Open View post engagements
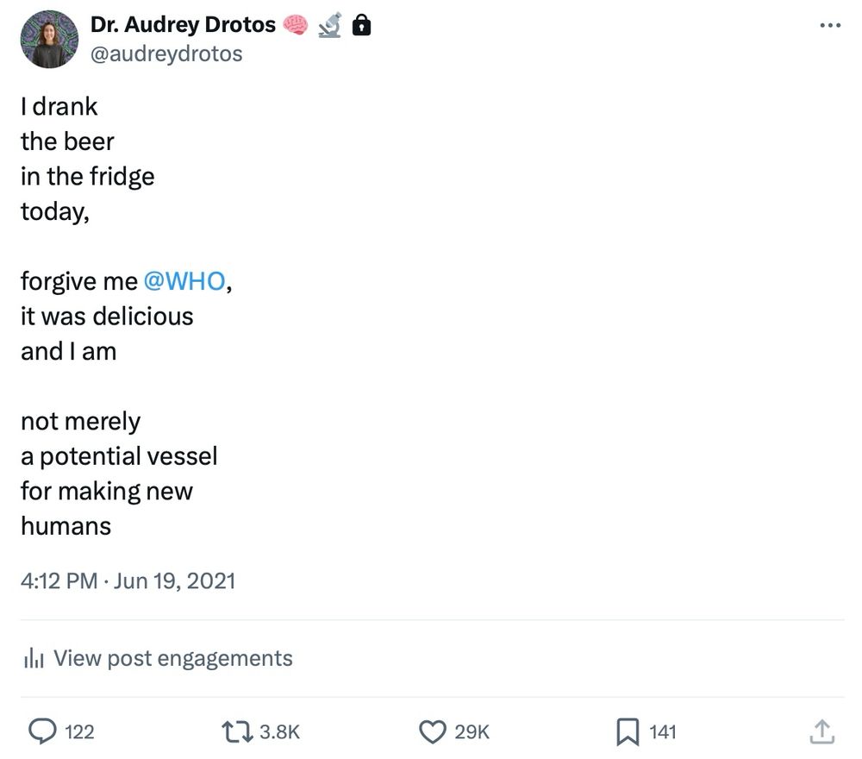862x759 pixels. point(172,659)
